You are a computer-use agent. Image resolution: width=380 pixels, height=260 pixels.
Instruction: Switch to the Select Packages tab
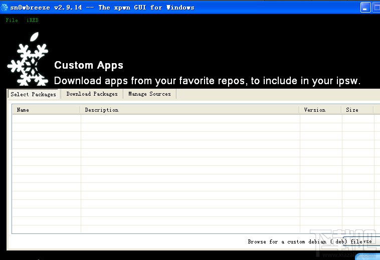pyautogui.click(x=33, y=94)
